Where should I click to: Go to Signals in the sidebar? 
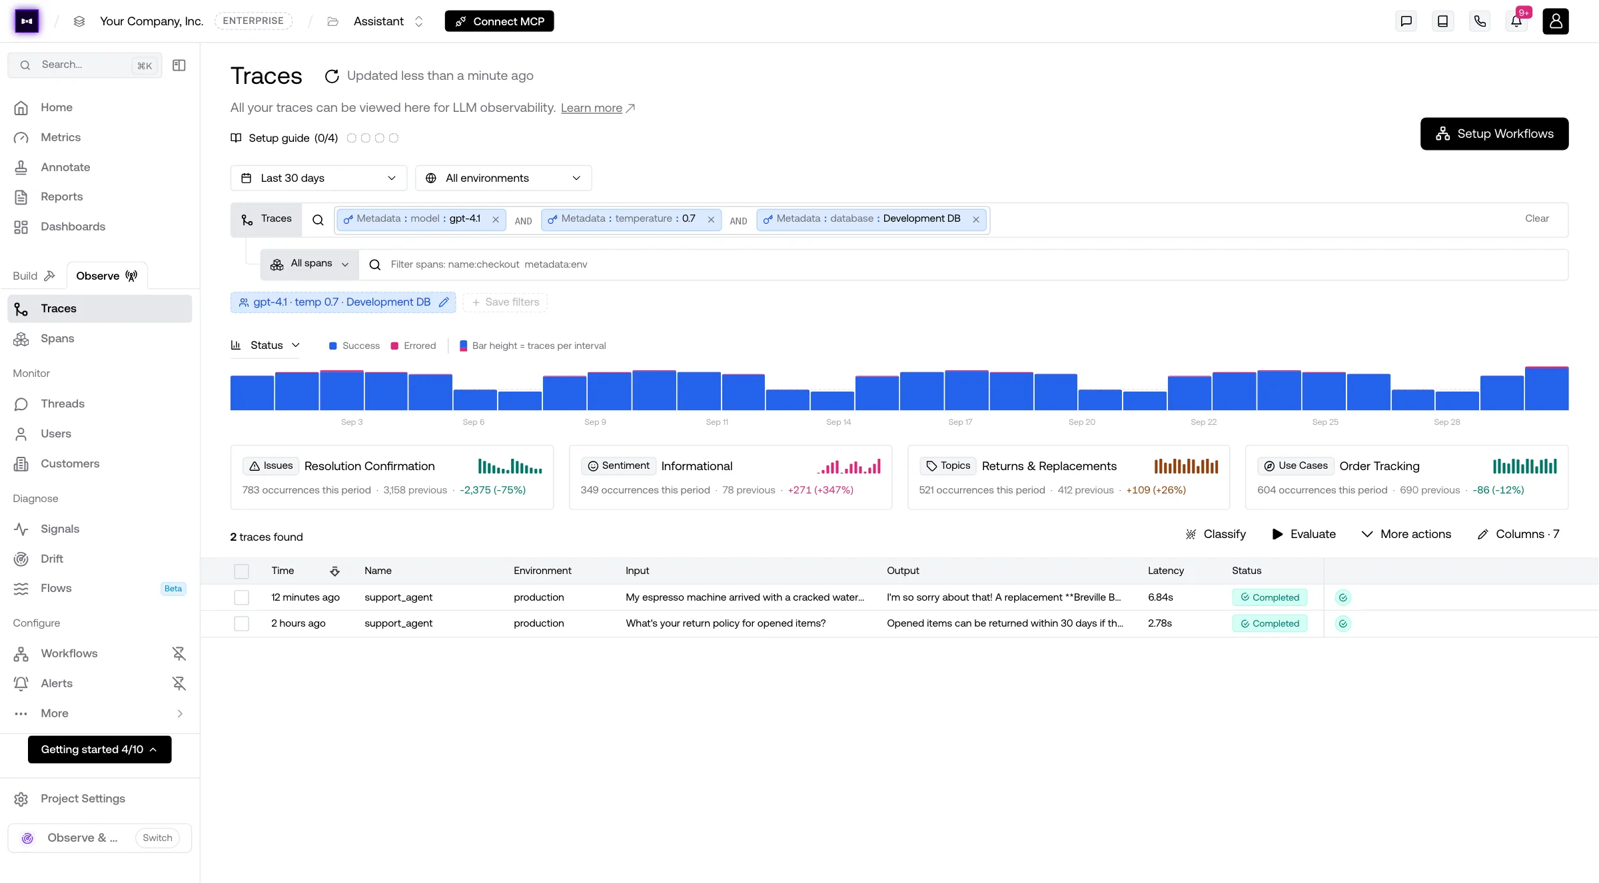point(99,529)
